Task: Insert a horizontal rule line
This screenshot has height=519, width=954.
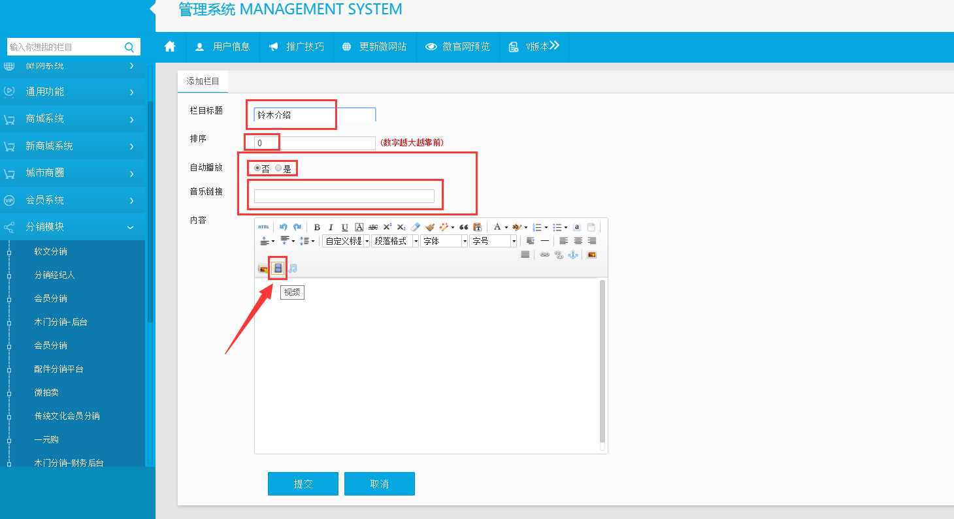Action: [545, 241]
